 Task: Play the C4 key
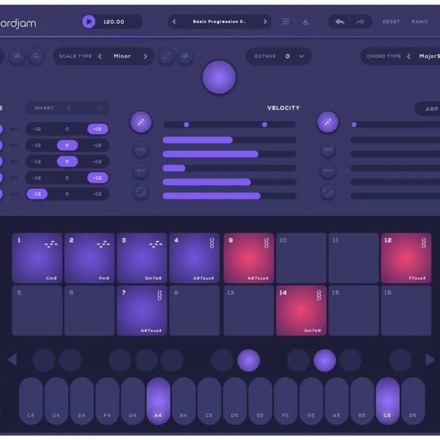[x=31, y=401]
